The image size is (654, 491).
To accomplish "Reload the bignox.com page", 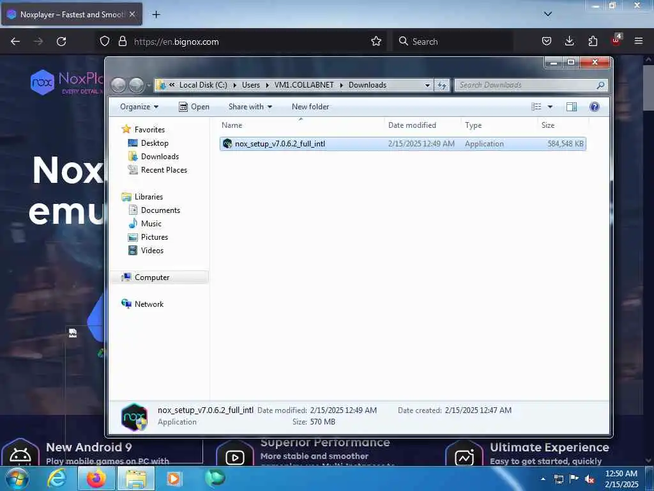I will (x=61, y=42).
